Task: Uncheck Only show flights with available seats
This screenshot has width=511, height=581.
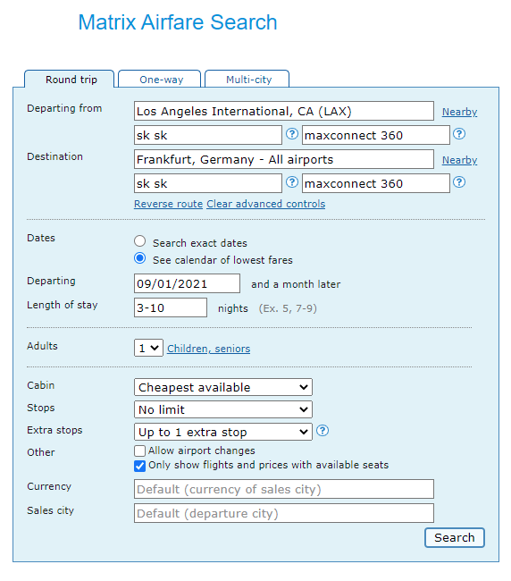Action: click(x=139, y=466)
